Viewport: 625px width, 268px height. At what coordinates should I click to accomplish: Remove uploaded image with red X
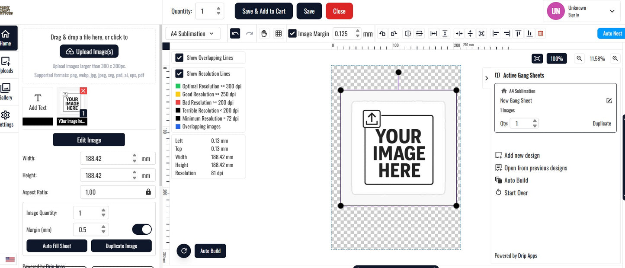click(x=83, y=90)
